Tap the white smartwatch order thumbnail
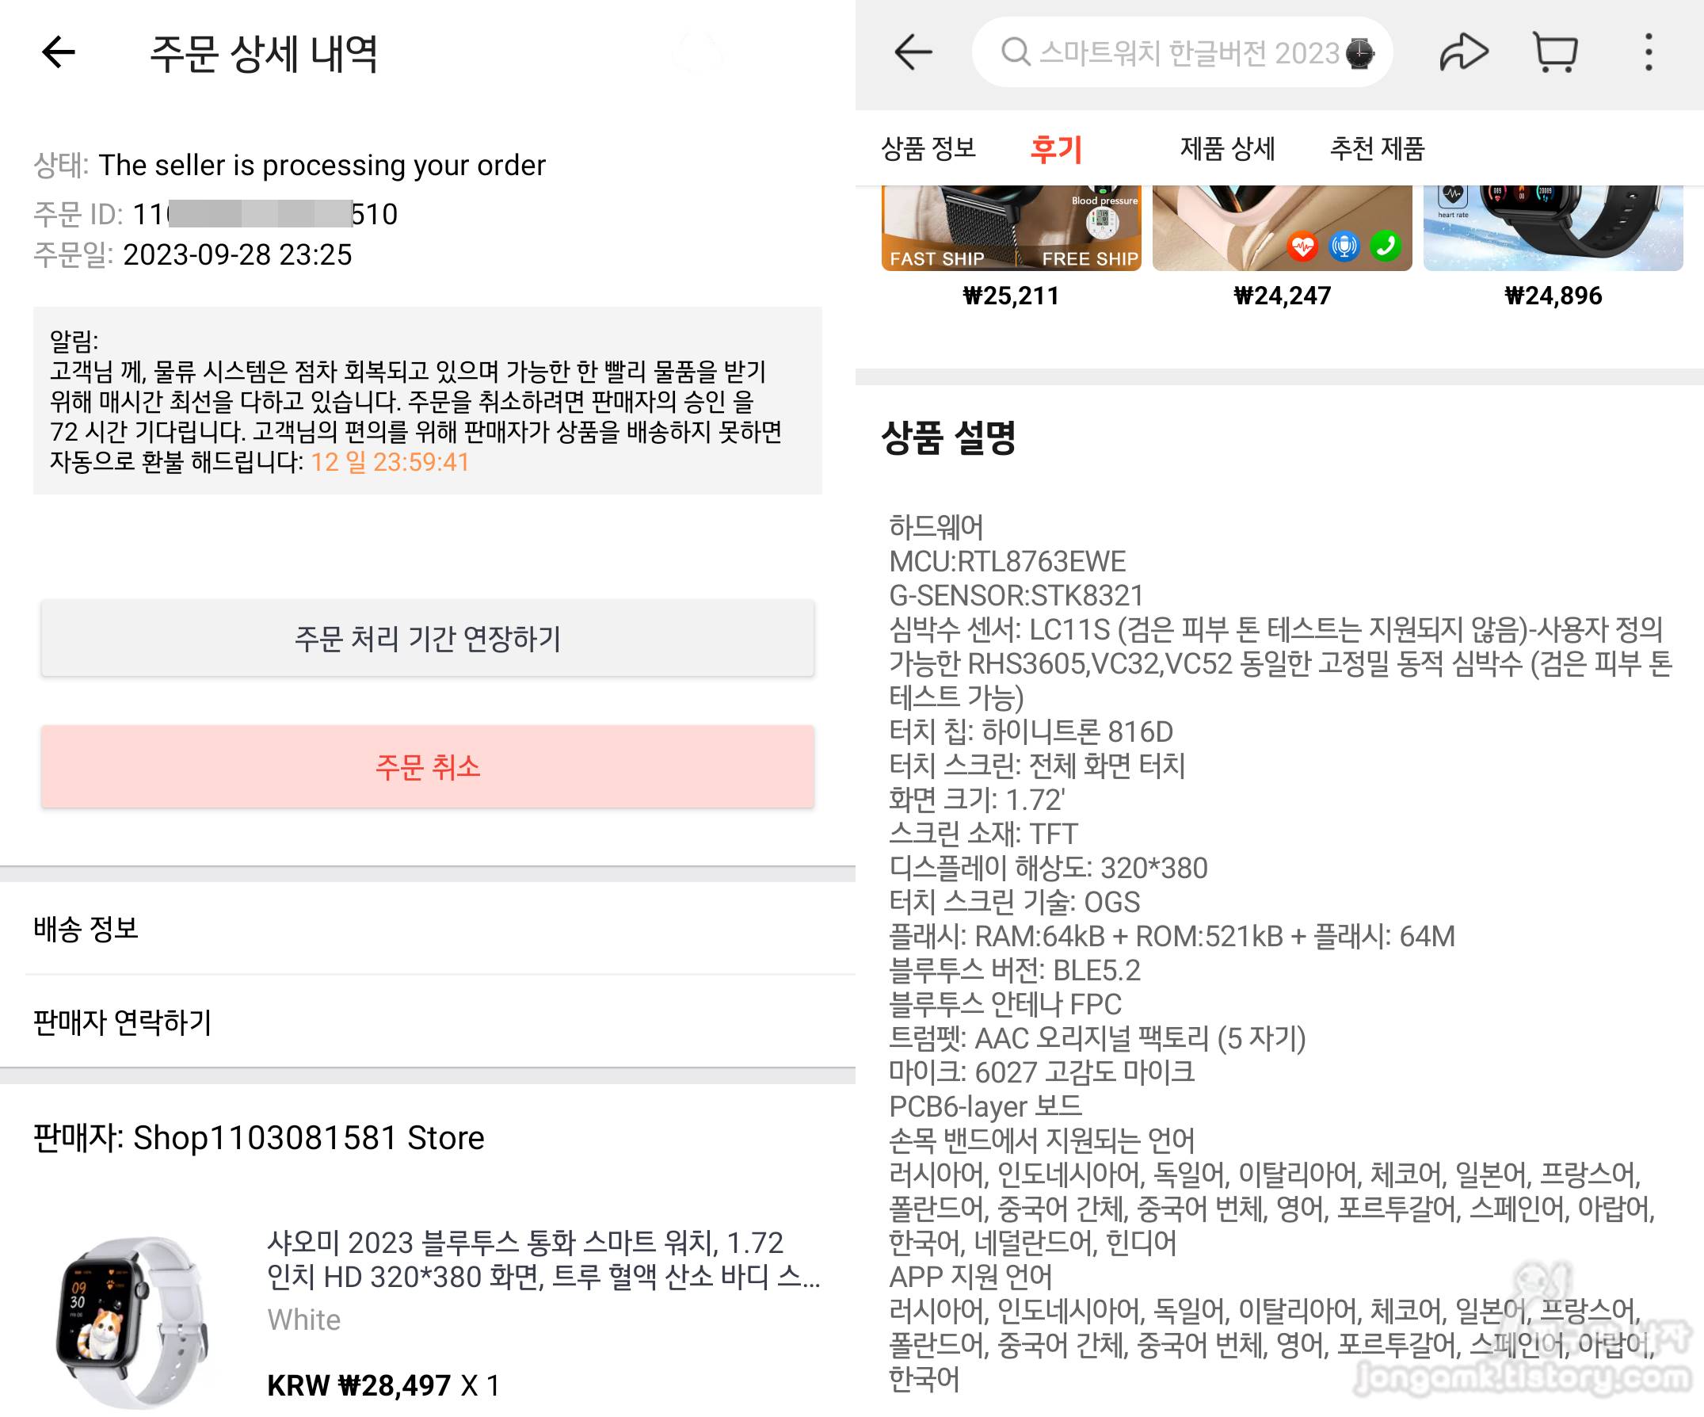 coord(132,1322)
